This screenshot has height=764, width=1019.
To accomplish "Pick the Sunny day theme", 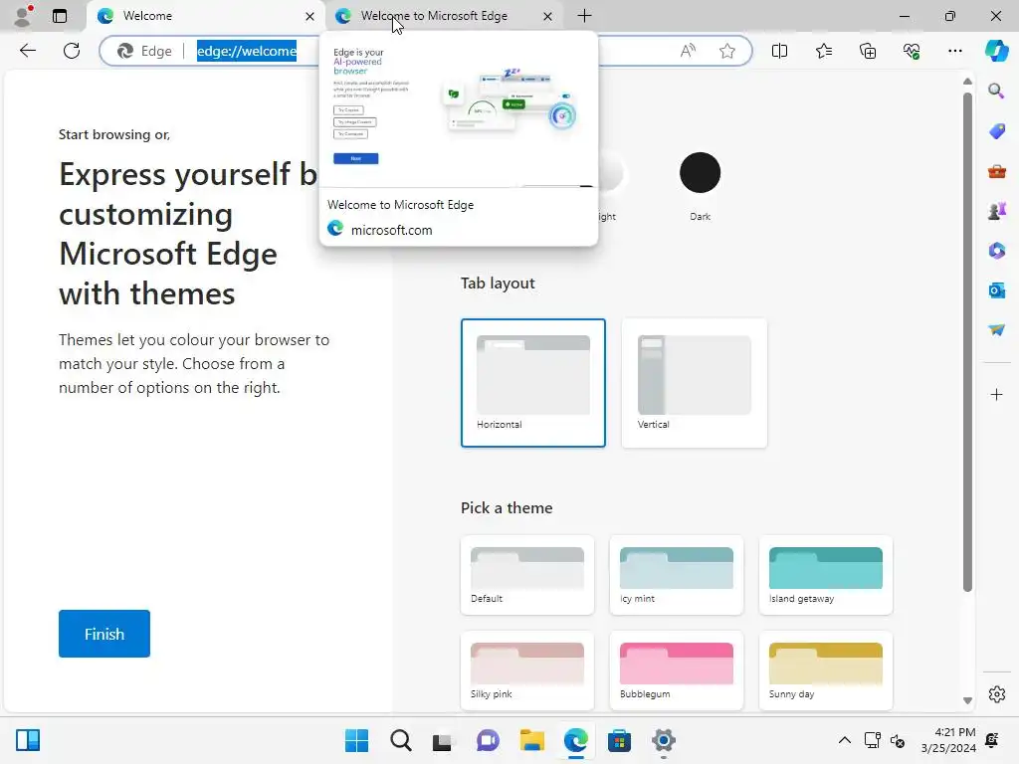I will 826,670.
